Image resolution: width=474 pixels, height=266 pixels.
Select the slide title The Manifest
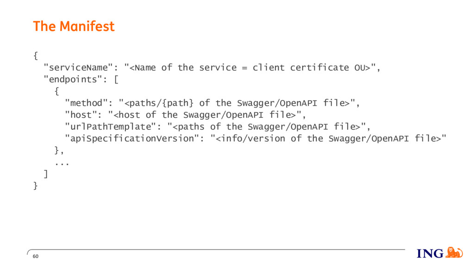click(74, 26)
